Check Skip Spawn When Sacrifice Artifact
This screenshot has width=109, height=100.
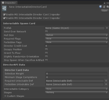point(46,60)
